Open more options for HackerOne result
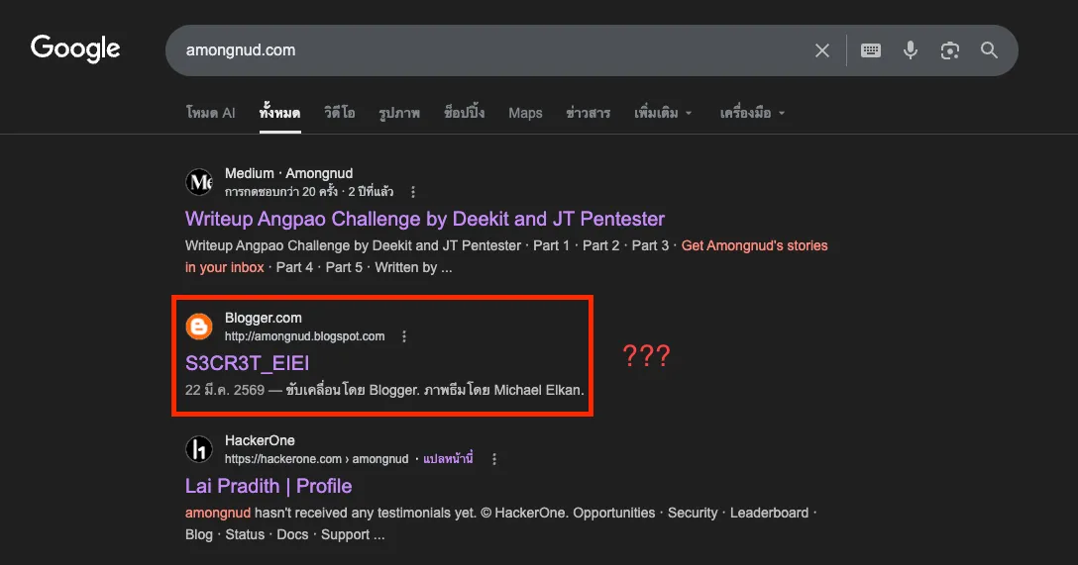 pyautogui.click(x=494, y=459)
